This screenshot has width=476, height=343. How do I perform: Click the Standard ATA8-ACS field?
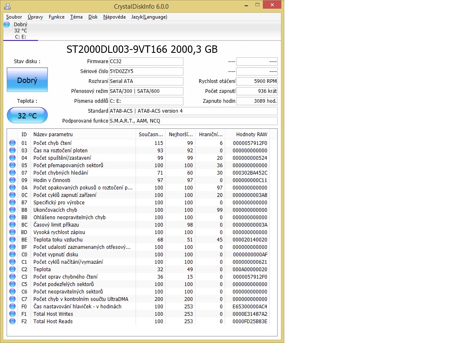(x=193, y=111)
